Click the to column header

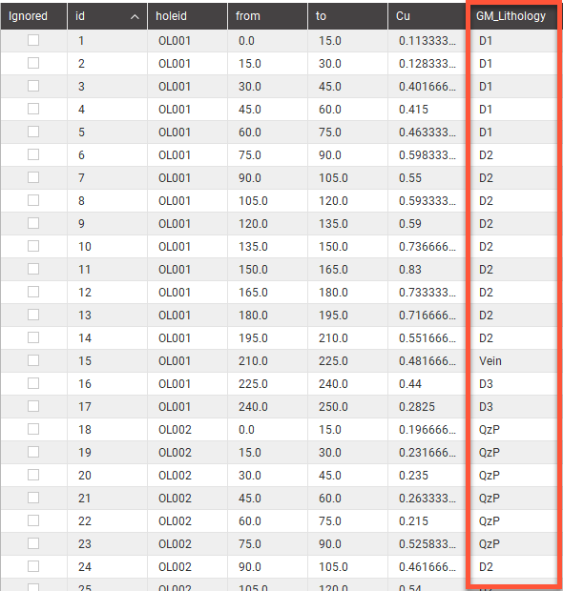(348, 16)
